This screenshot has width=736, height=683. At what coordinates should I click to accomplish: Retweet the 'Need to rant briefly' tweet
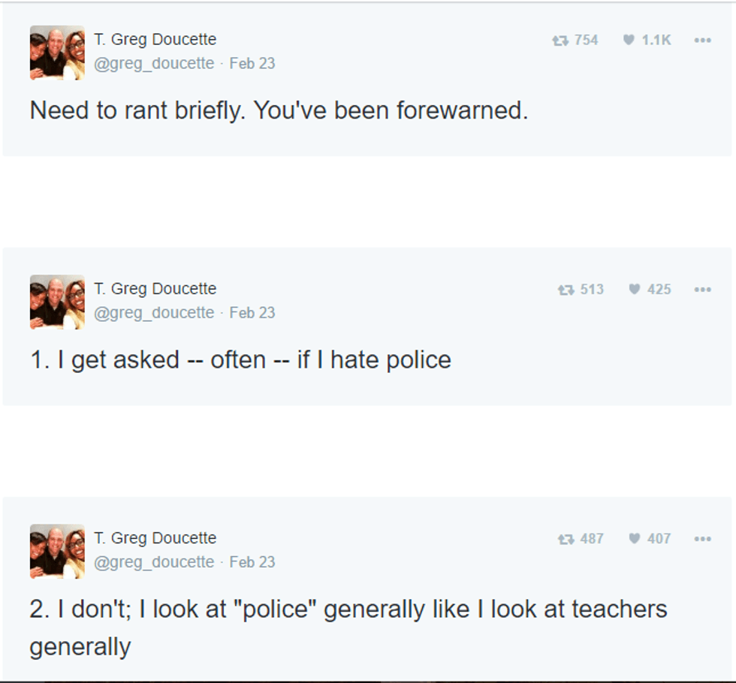tap(560, 41)
